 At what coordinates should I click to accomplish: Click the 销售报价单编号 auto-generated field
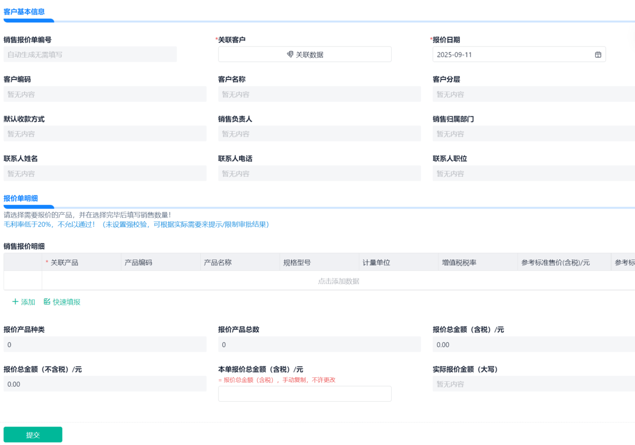(x=90, y=55)
